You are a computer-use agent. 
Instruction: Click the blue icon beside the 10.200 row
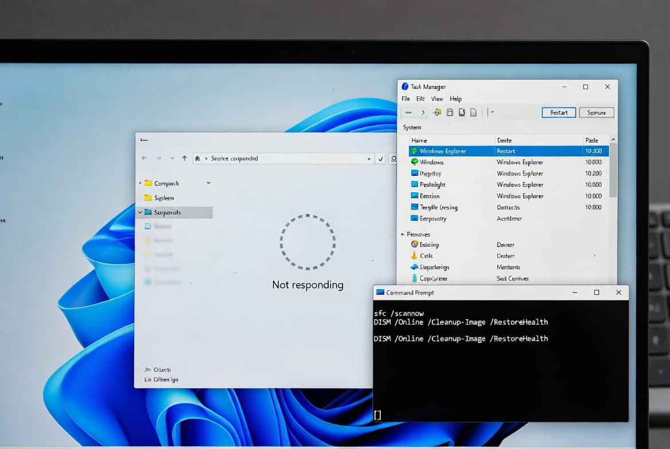415,174
